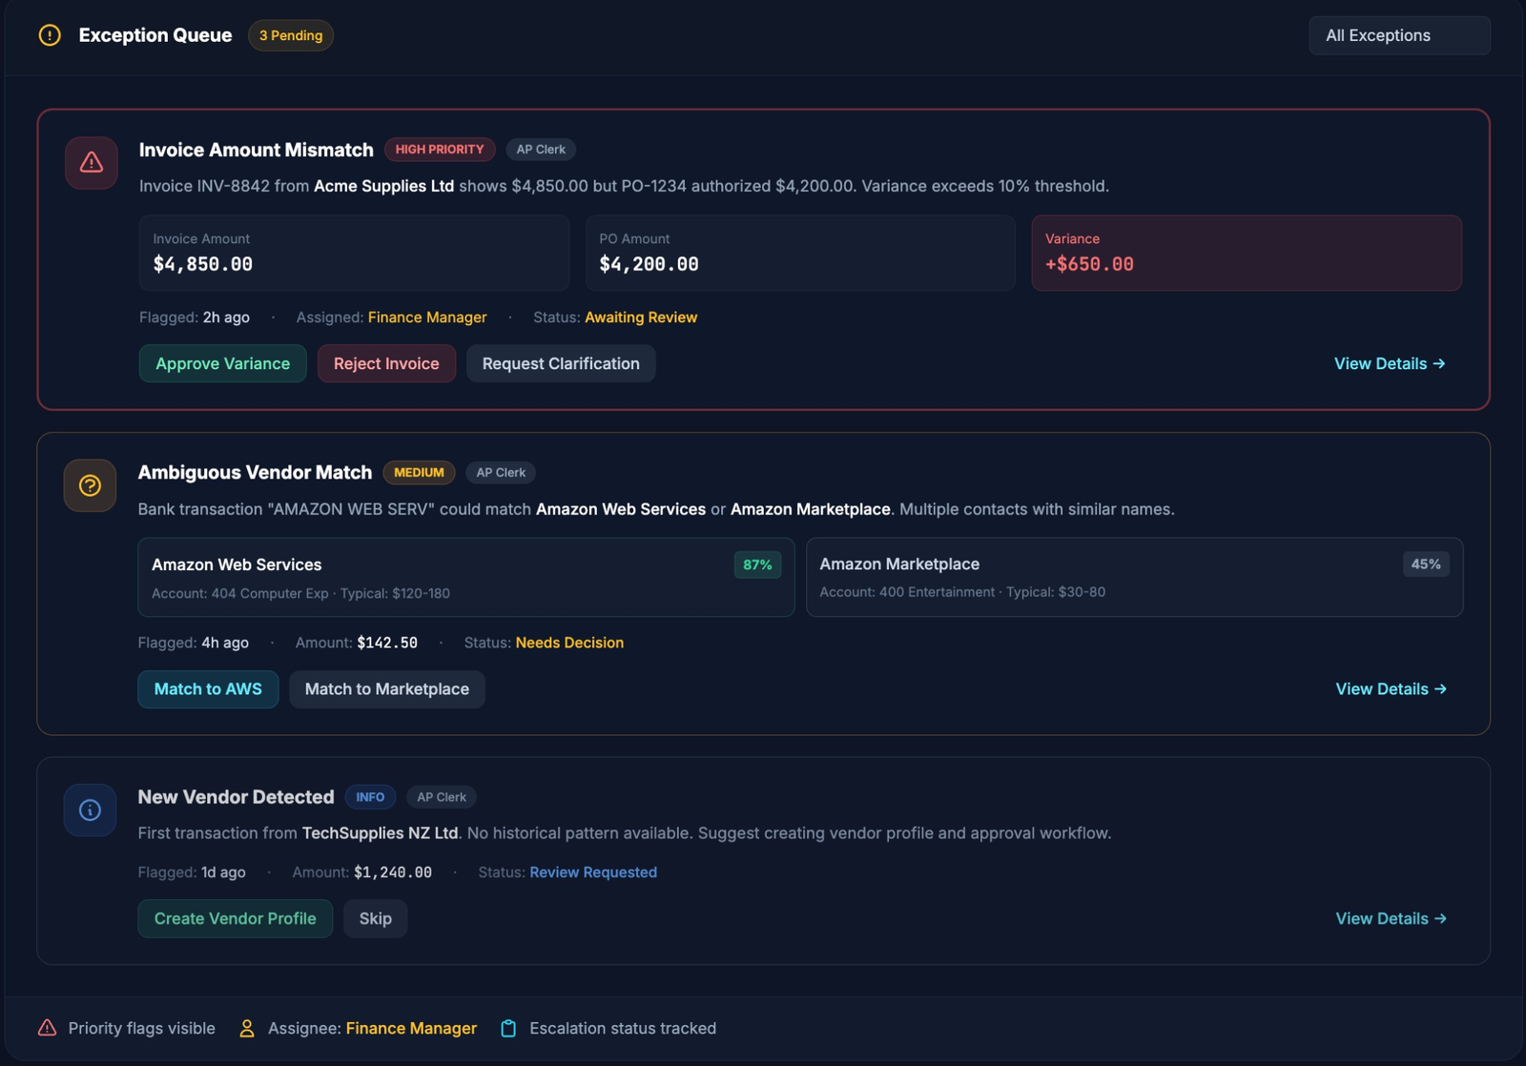Click the Exception Queue alert icon
Screen dimensions: 1526x1066
point(50,35)
